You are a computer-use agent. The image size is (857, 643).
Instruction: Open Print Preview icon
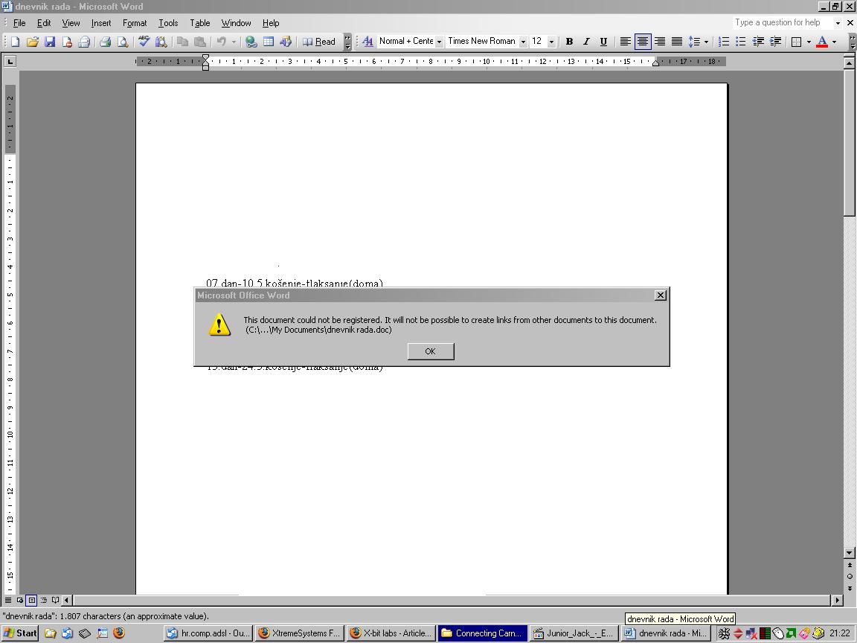click(x=123, y=42)
